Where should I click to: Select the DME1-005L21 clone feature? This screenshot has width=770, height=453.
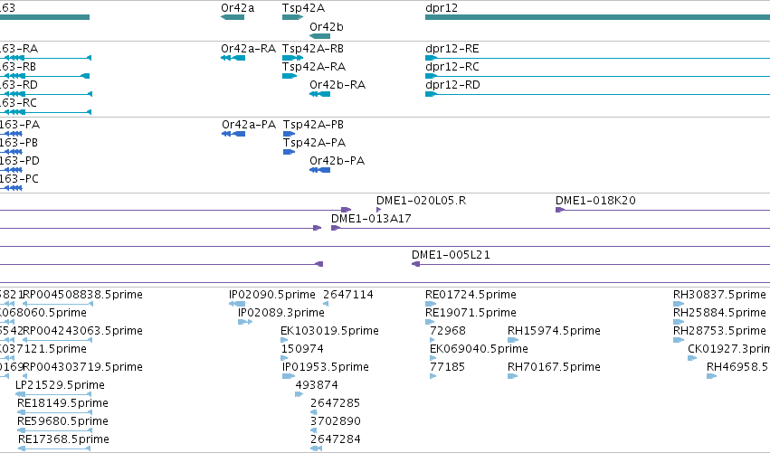pos(591,265)
